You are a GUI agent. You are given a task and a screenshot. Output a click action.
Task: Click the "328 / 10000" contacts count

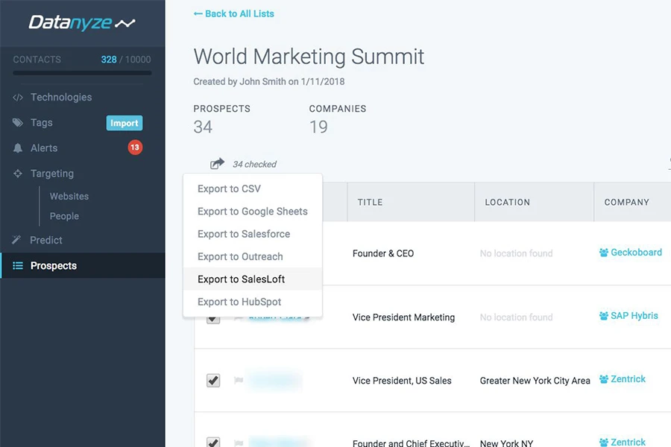[126, 60]
